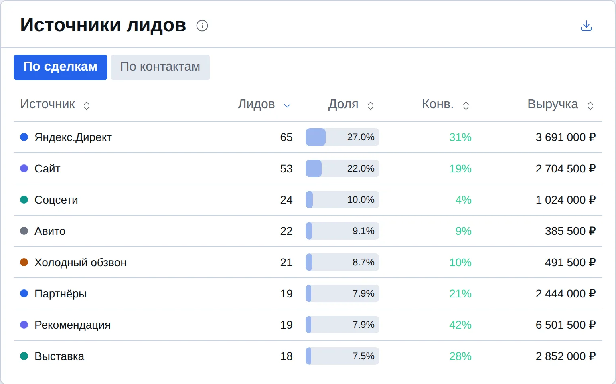Sort by Источник column arrows
The image size is (616, 384).
(x=87, y=105)
